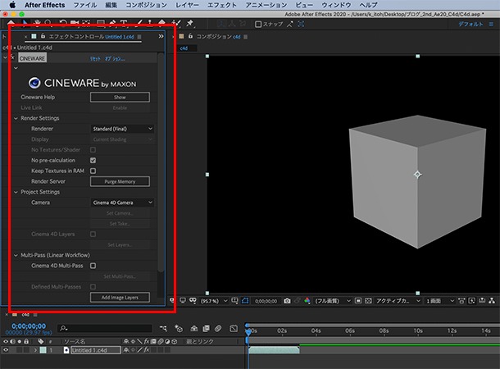500x369 pixels.
Task: Click the Add Image Layers button
Action: pyautogui.click(x=120, y=297)
